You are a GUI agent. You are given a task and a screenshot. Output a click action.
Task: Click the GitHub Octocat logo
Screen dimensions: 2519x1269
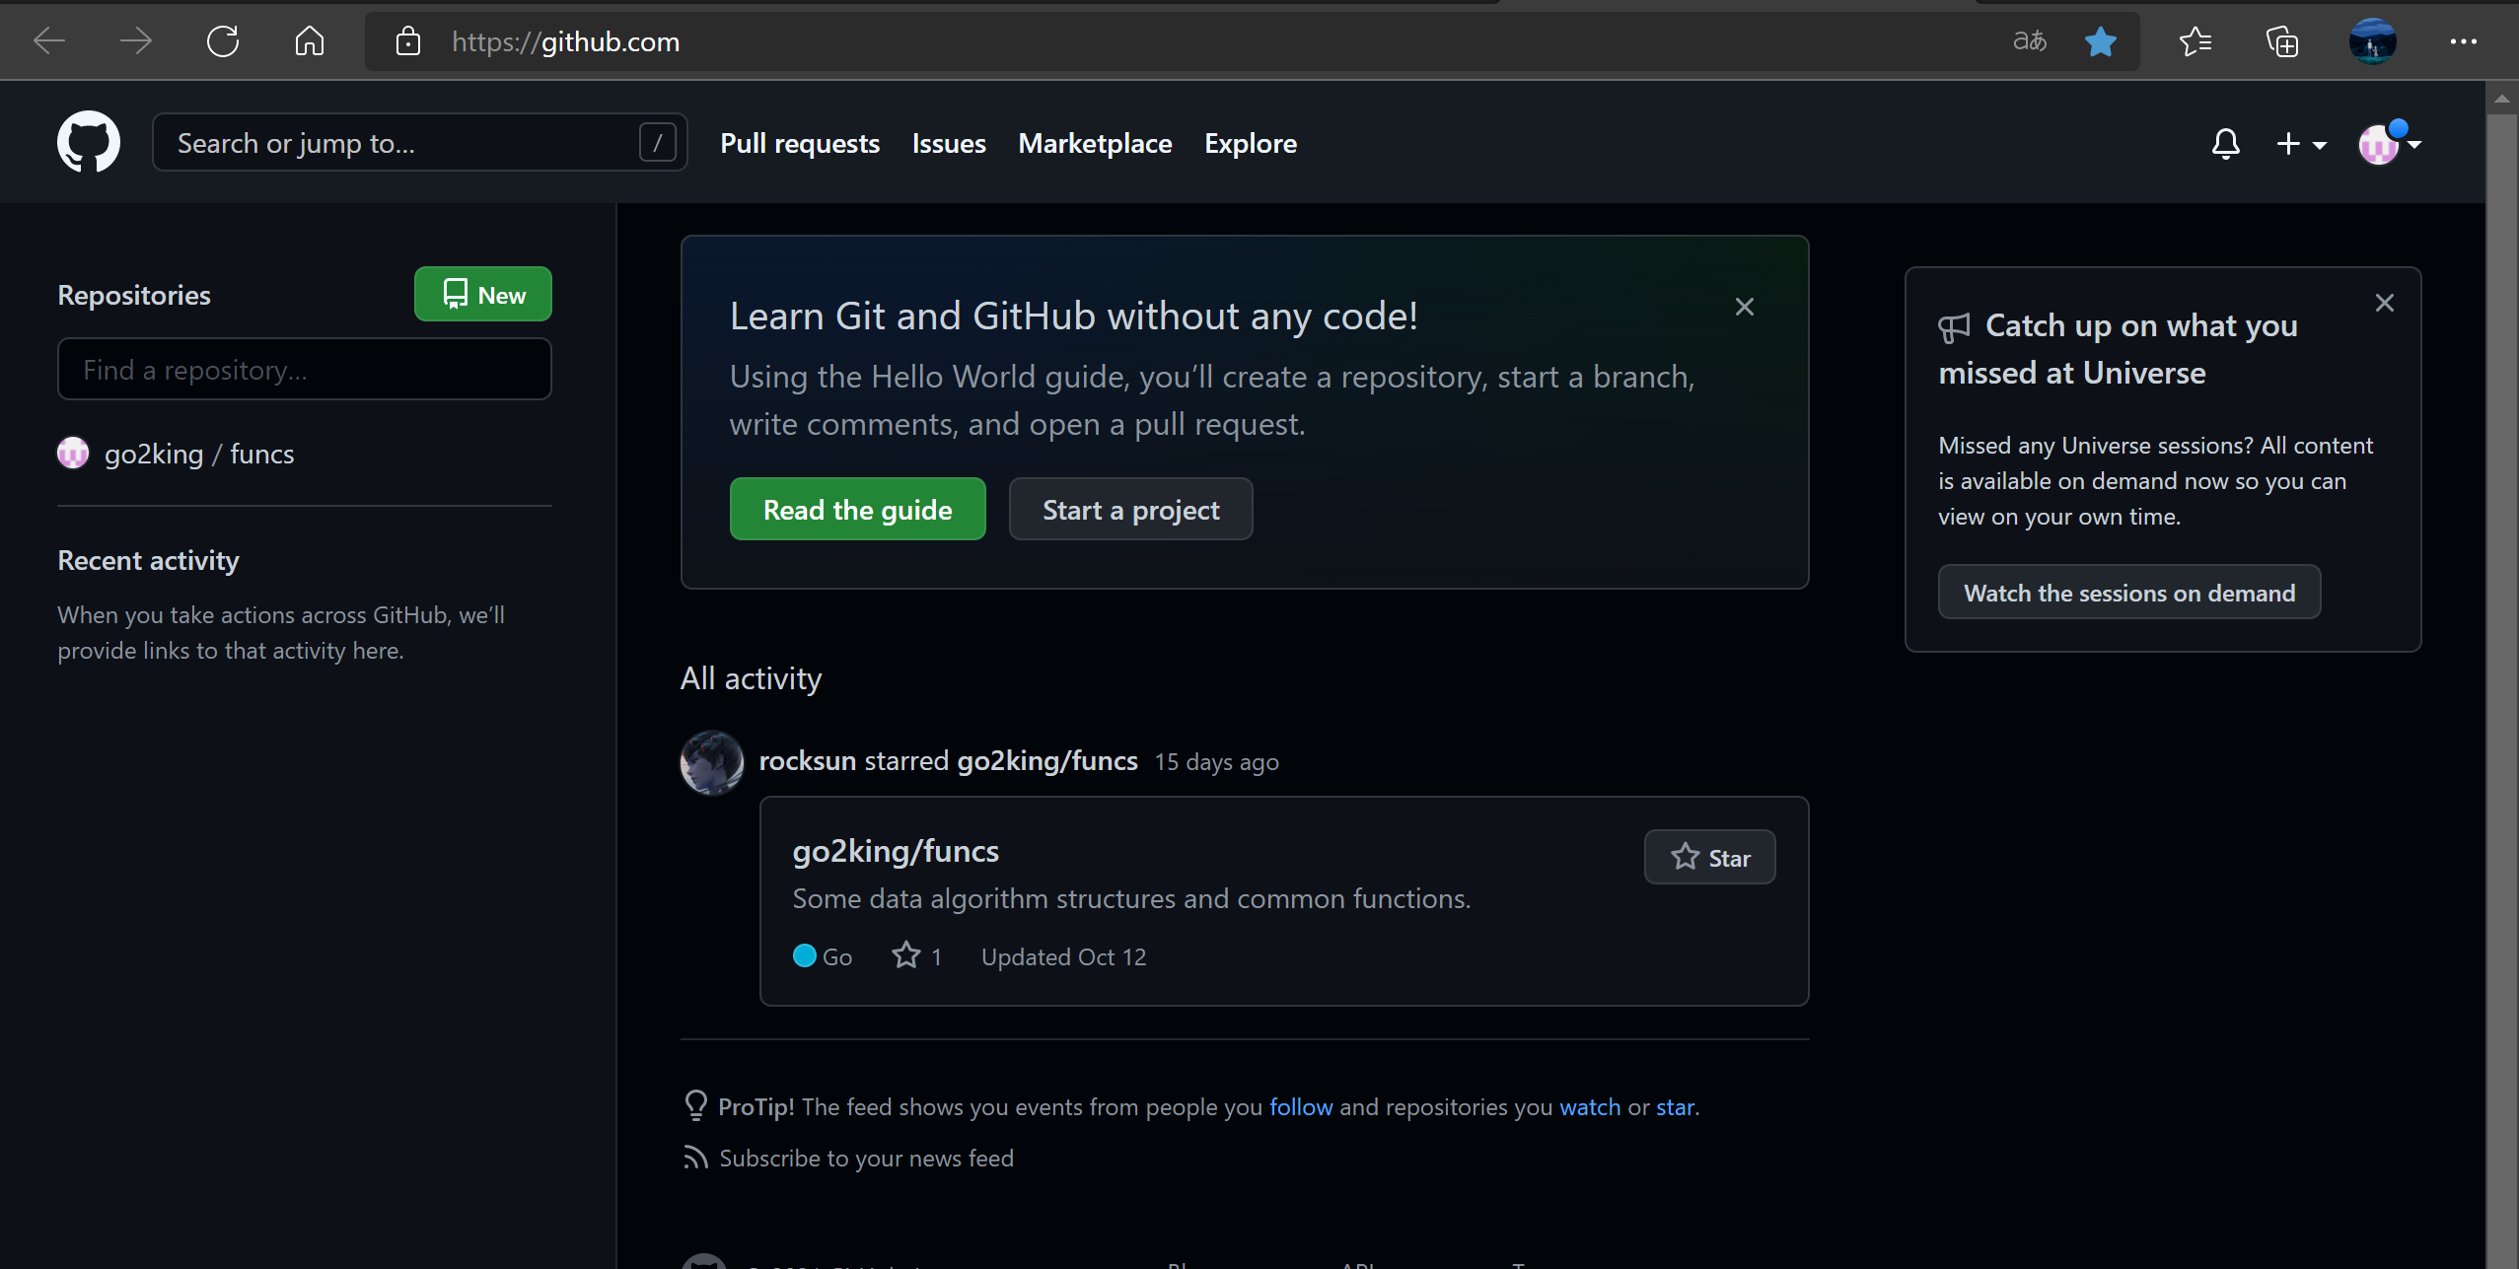point(89,142)
